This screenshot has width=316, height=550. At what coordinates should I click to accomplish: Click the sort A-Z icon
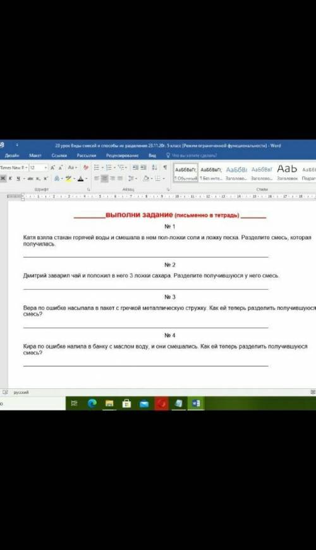[x=154, y=168]
